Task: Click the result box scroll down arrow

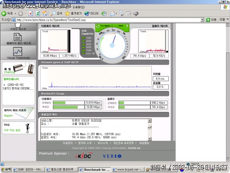Action: point(149,139)
